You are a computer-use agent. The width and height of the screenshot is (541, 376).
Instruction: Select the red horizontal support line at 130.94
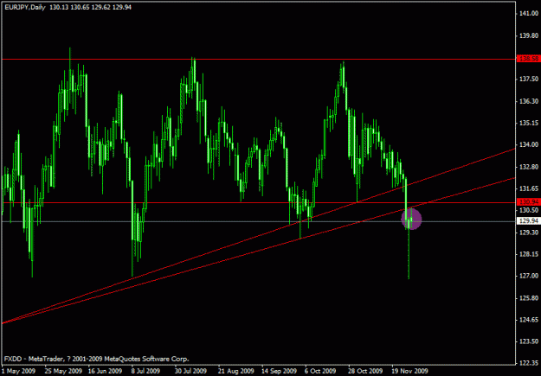pyautogui.click(x=259, y=202)
